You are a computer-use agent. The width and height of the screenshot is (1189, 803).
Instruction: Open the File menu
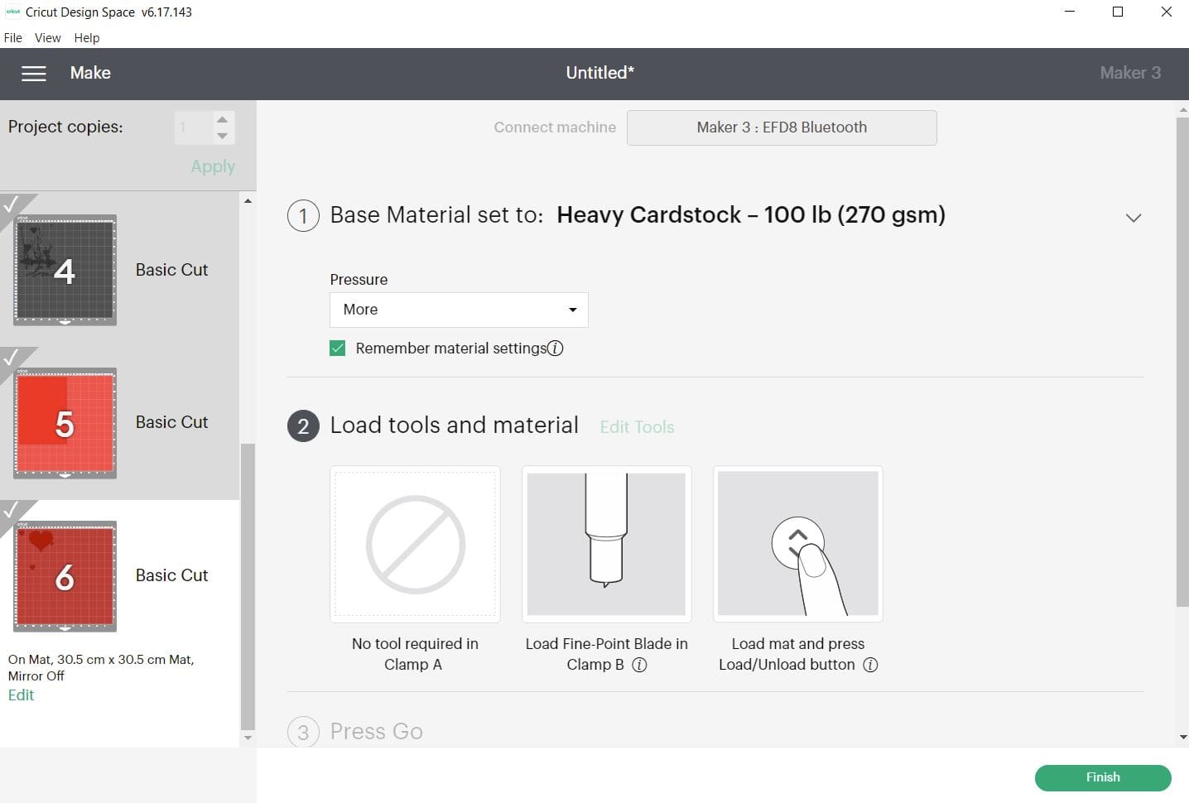13,38
